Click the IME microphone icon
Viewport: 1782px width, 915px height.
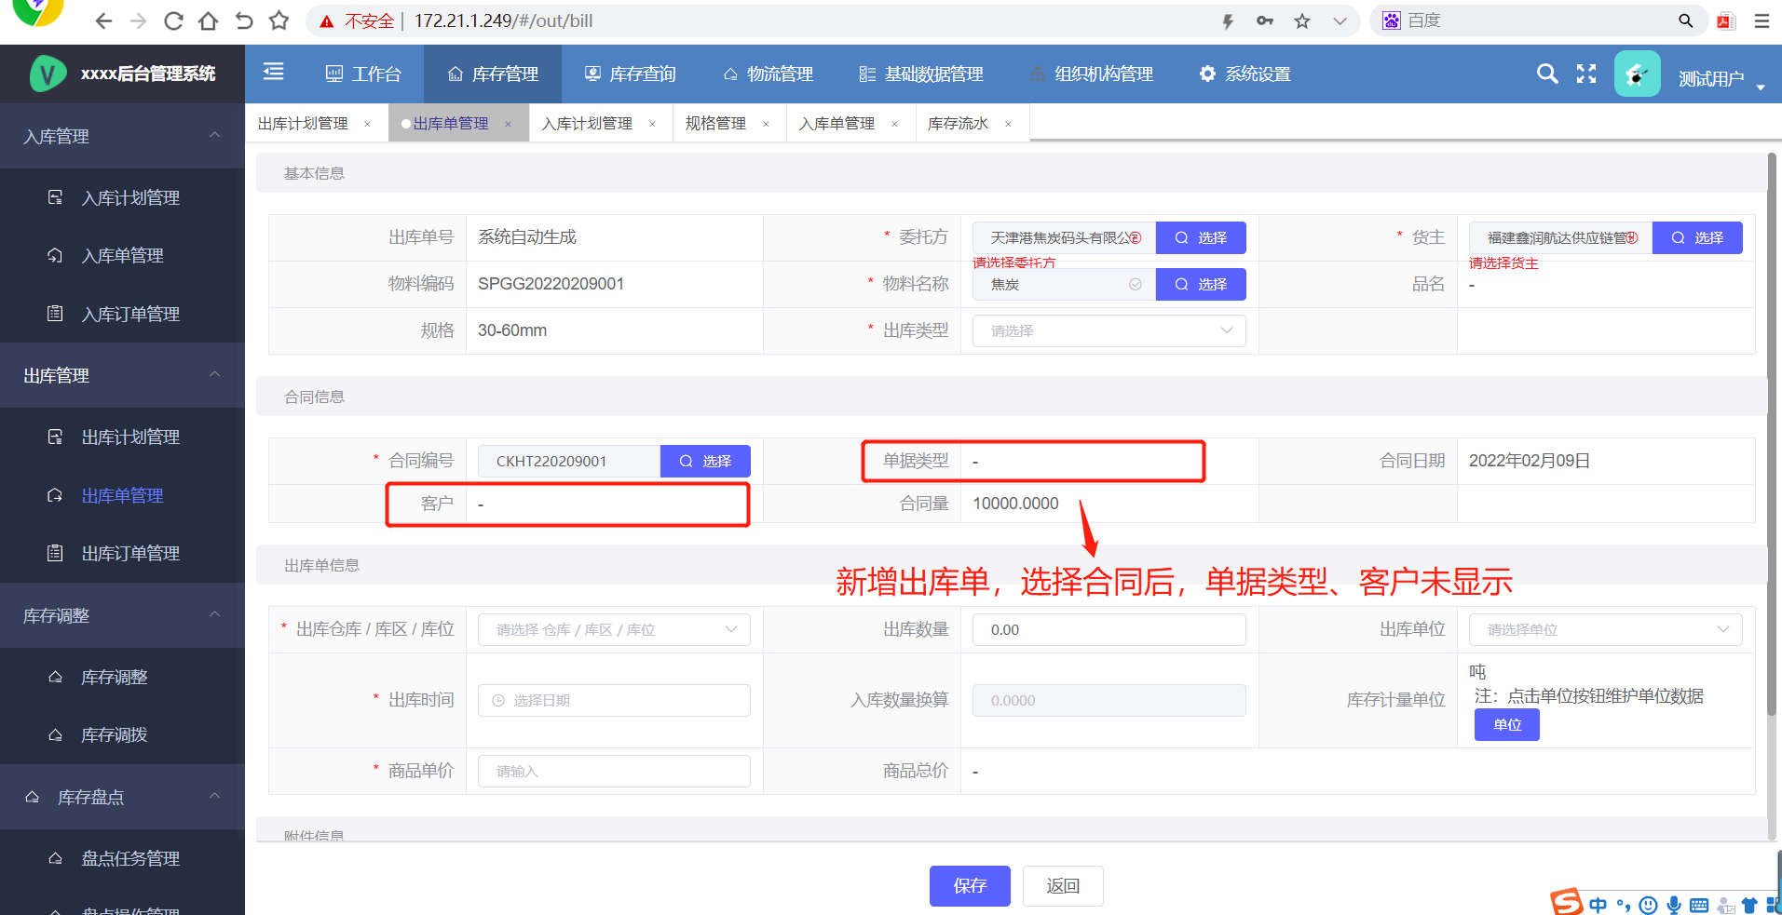[x=1674, y=905]
